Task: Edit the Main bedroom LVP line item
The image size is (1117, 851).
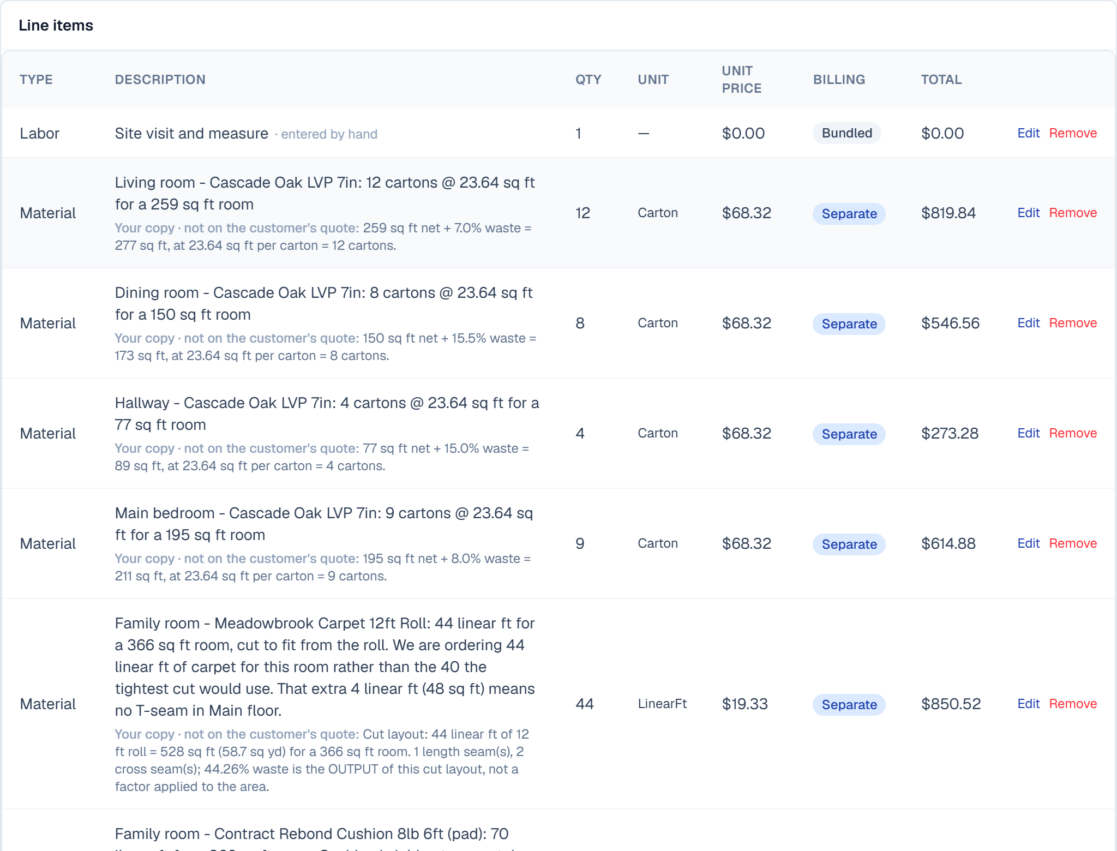Action: tap(1028, 543)
